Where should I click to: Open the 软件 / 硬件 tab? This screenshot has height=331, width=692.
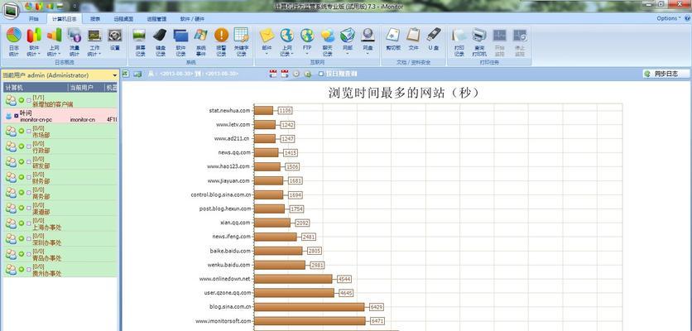click(192, 19)
